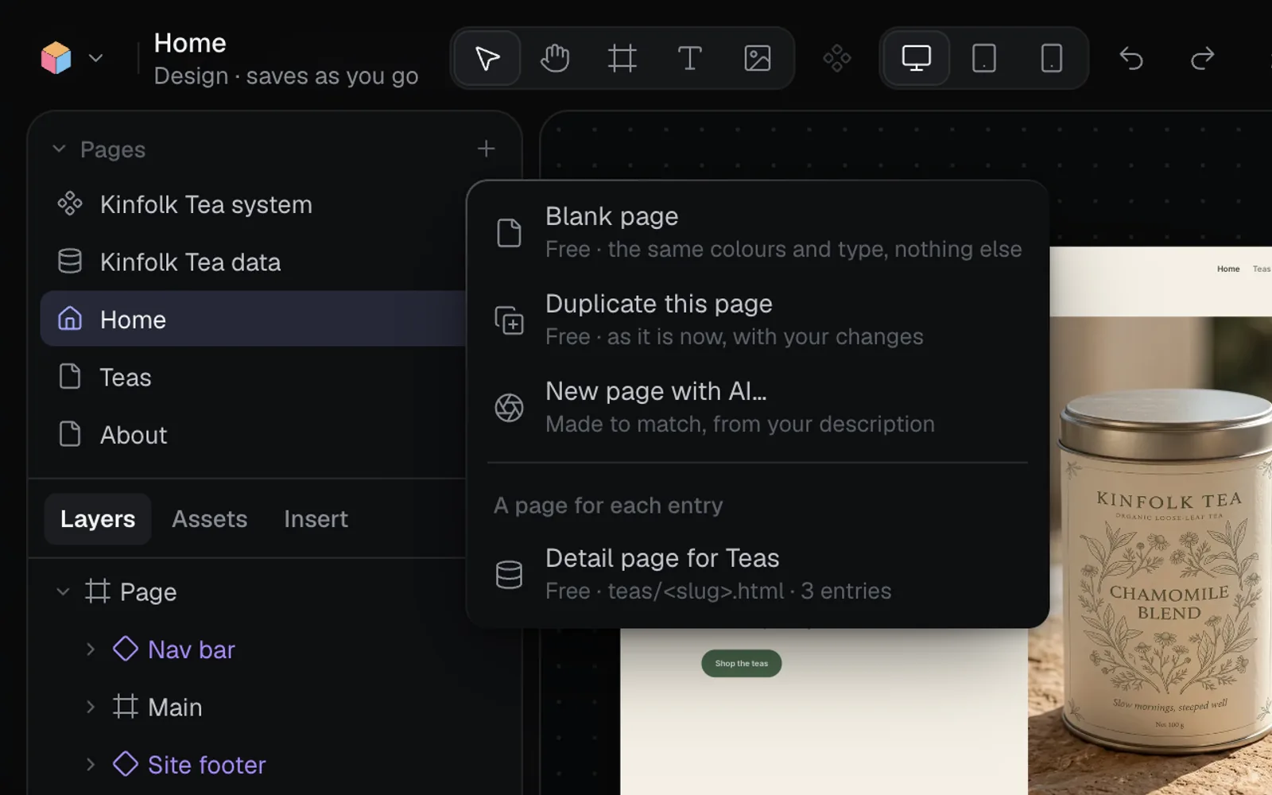Switch to the Assets tab
This screenshot has width=1272, height=795.
[x=210, y=519]
